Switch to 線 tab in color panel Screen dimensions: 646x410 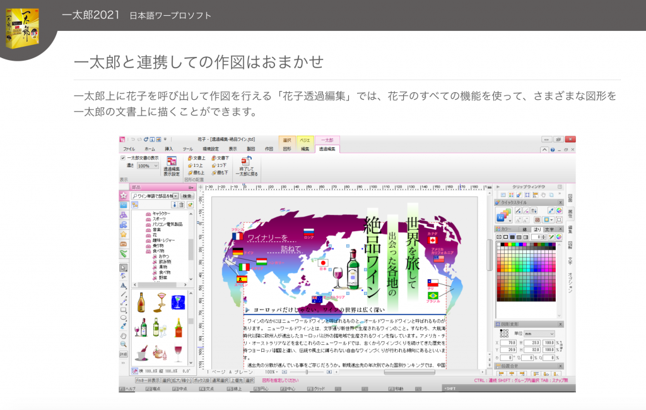coord(525,229)
